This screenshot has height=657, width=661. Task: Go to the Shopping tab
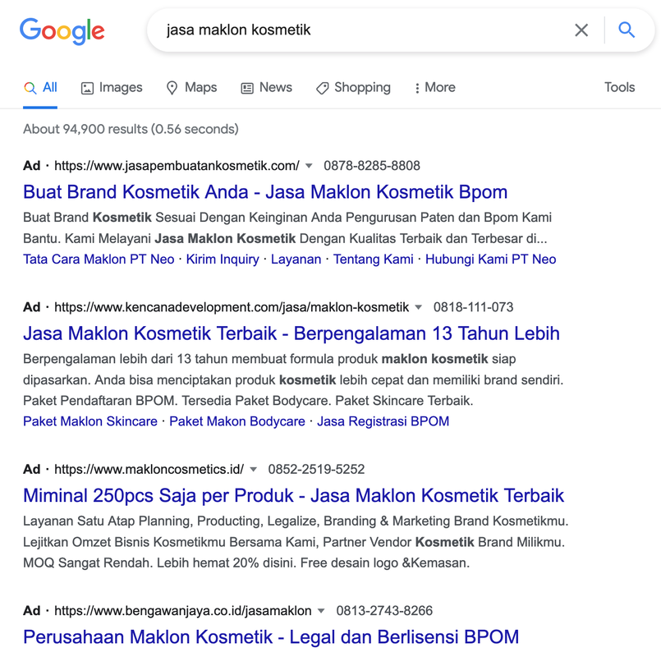(353, 88)
